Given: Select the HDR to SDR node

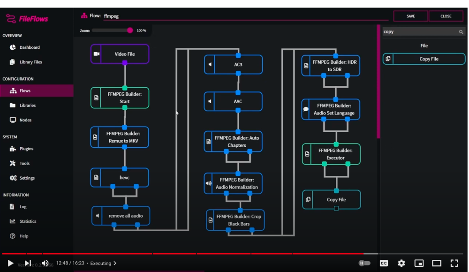Looking at the screenshot, I should click(331, 66).
